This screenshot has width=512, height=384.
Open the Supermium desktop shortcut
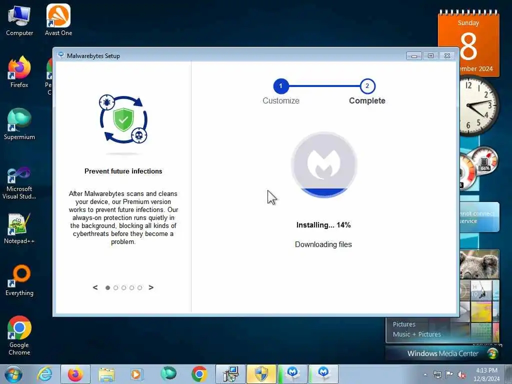pyautogui.click(x=19, y=124)
